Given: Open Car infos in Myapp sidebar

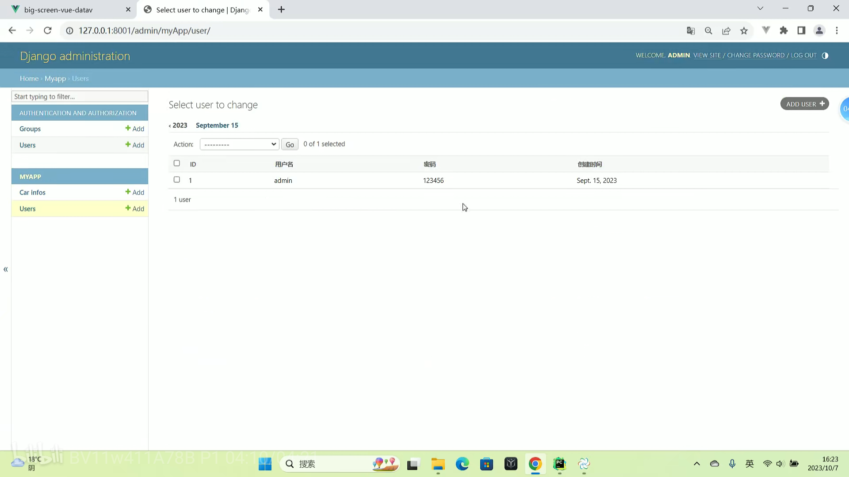Looking at the screenshot, I should tap(32, 193).
